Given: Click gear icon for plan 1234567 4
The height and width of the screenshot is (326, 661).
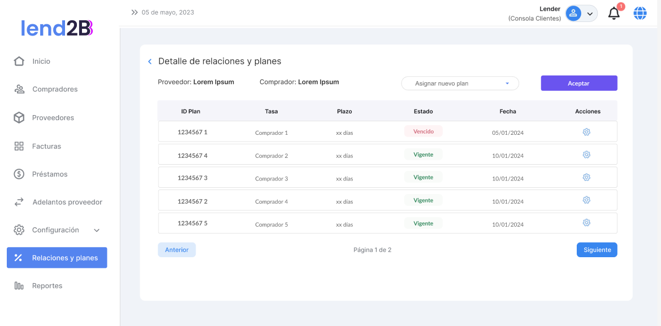Looking at the screenshot, I should [x=586, y=155].
